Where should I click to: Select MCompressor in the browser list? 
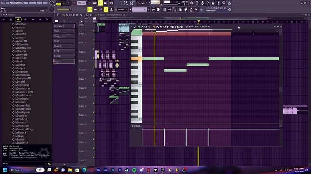pos(21,71)
